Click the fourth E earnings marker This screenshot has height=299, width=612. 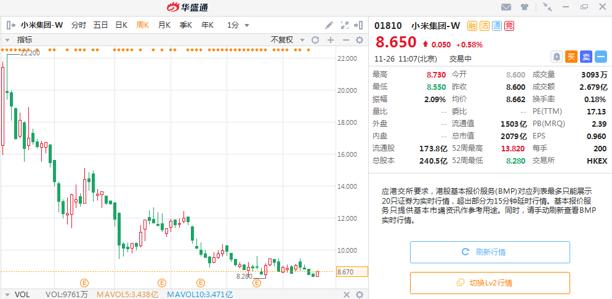pos(256,282)
